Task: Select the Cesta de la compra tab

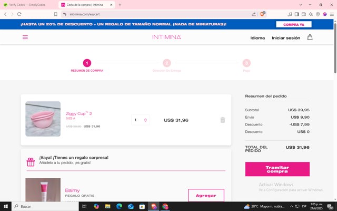Action: [x=85, y=5]
